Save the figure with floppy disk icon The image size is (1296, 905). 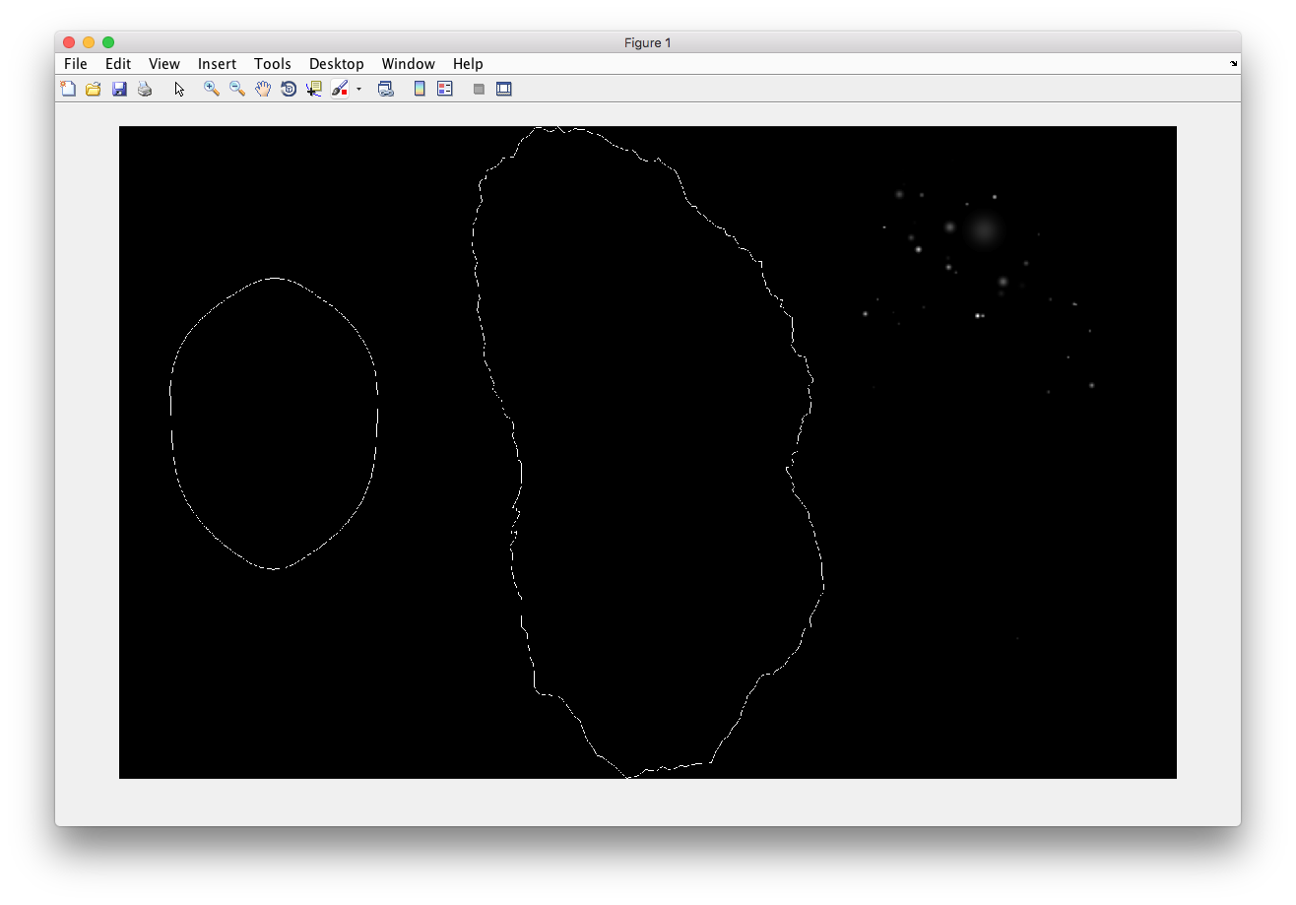[x=119, y=89]
